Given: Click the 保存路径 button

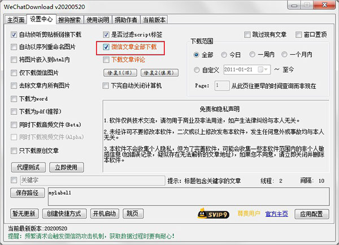Looking at the screenshot, I should pos(27,192).
